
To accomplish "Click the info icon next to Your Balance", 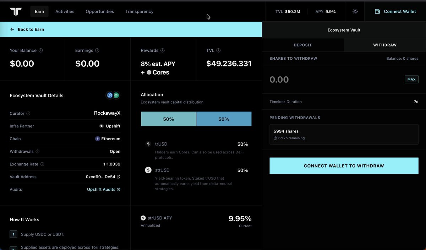I will (x=40, y=50).
